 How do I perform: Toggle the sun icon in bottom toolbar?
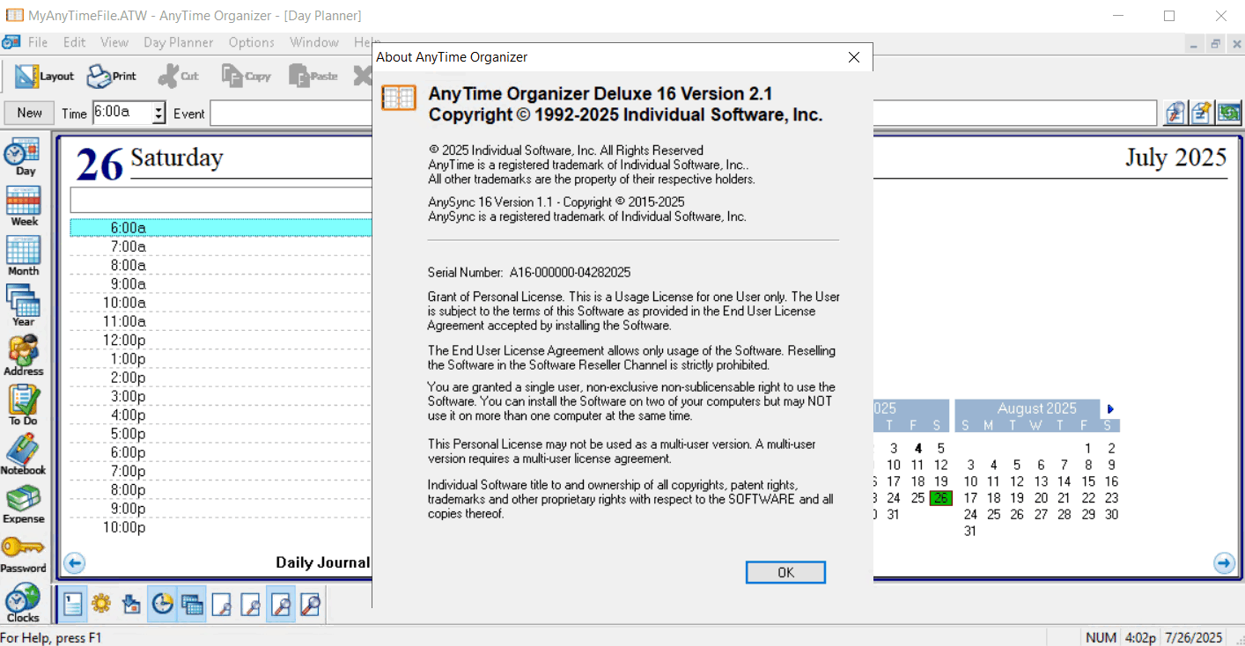[101, 605]
